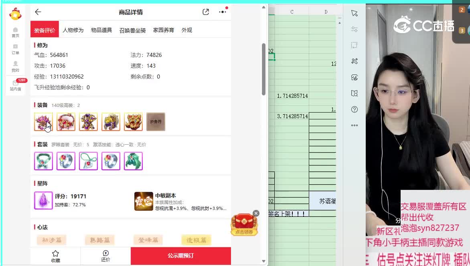The width and height of the screenshot is (470, 266).
Task: Click the chick logo in the sidebar
Action: (x=15, y=14)
